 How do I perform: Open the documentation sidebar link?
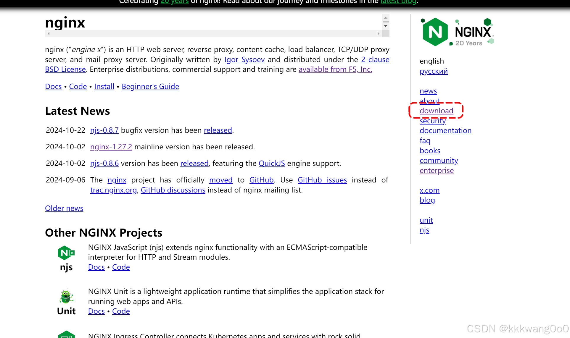pyautogui.click(x=445, y=130)
